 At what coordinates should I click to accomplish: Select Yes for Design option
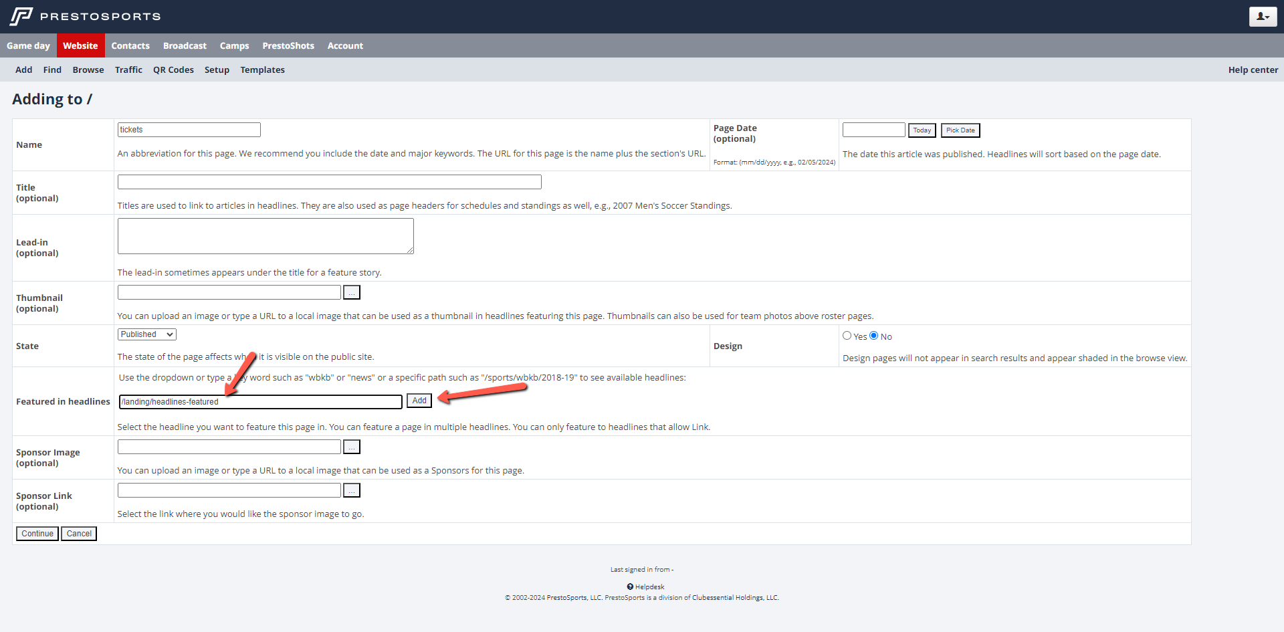[847, 336]
